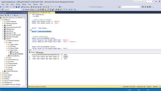Click the Copy icon in toolbar
The width and height of the screenshot is (161, 91).
[x=46, y=7]
